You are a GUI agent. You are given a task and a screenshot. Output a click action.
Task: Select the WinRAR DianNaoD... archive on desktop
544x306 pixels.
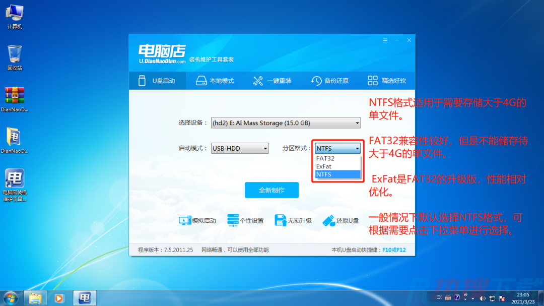15,99
